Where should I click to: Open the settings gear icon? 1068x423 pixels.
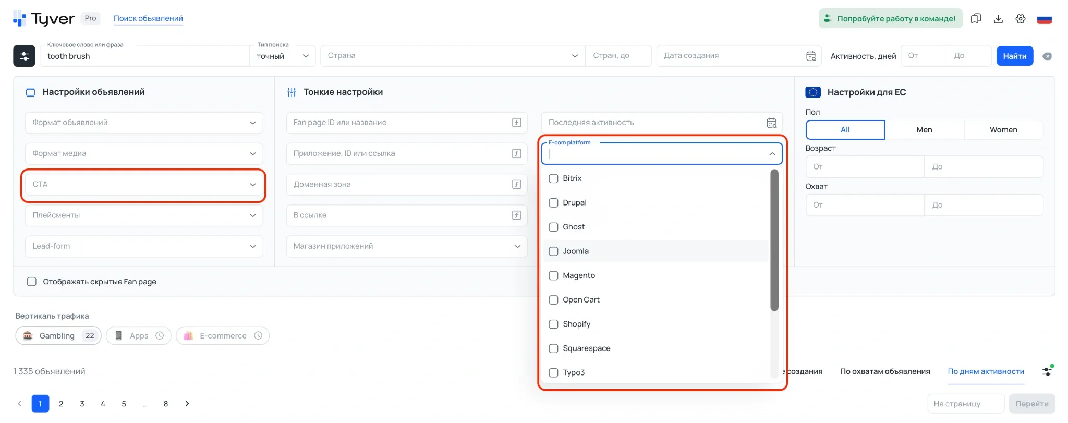(x=1021, y=19)
